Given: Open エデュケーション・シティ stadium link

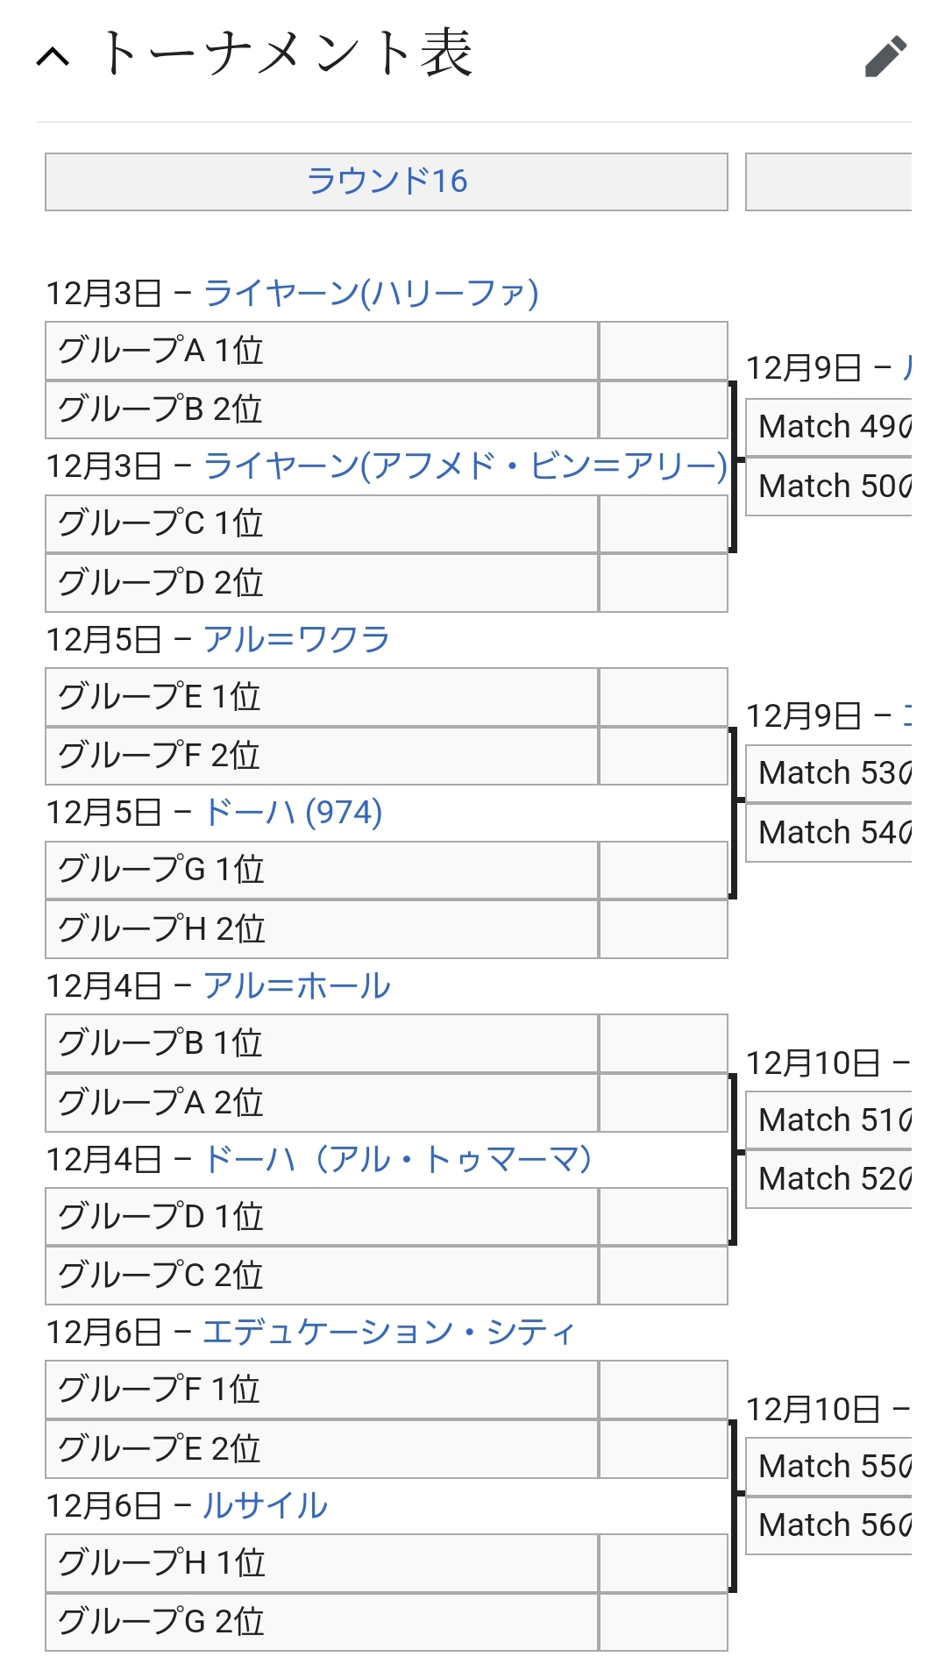Looking at the screenshot, I should [x=389, y=1332].
